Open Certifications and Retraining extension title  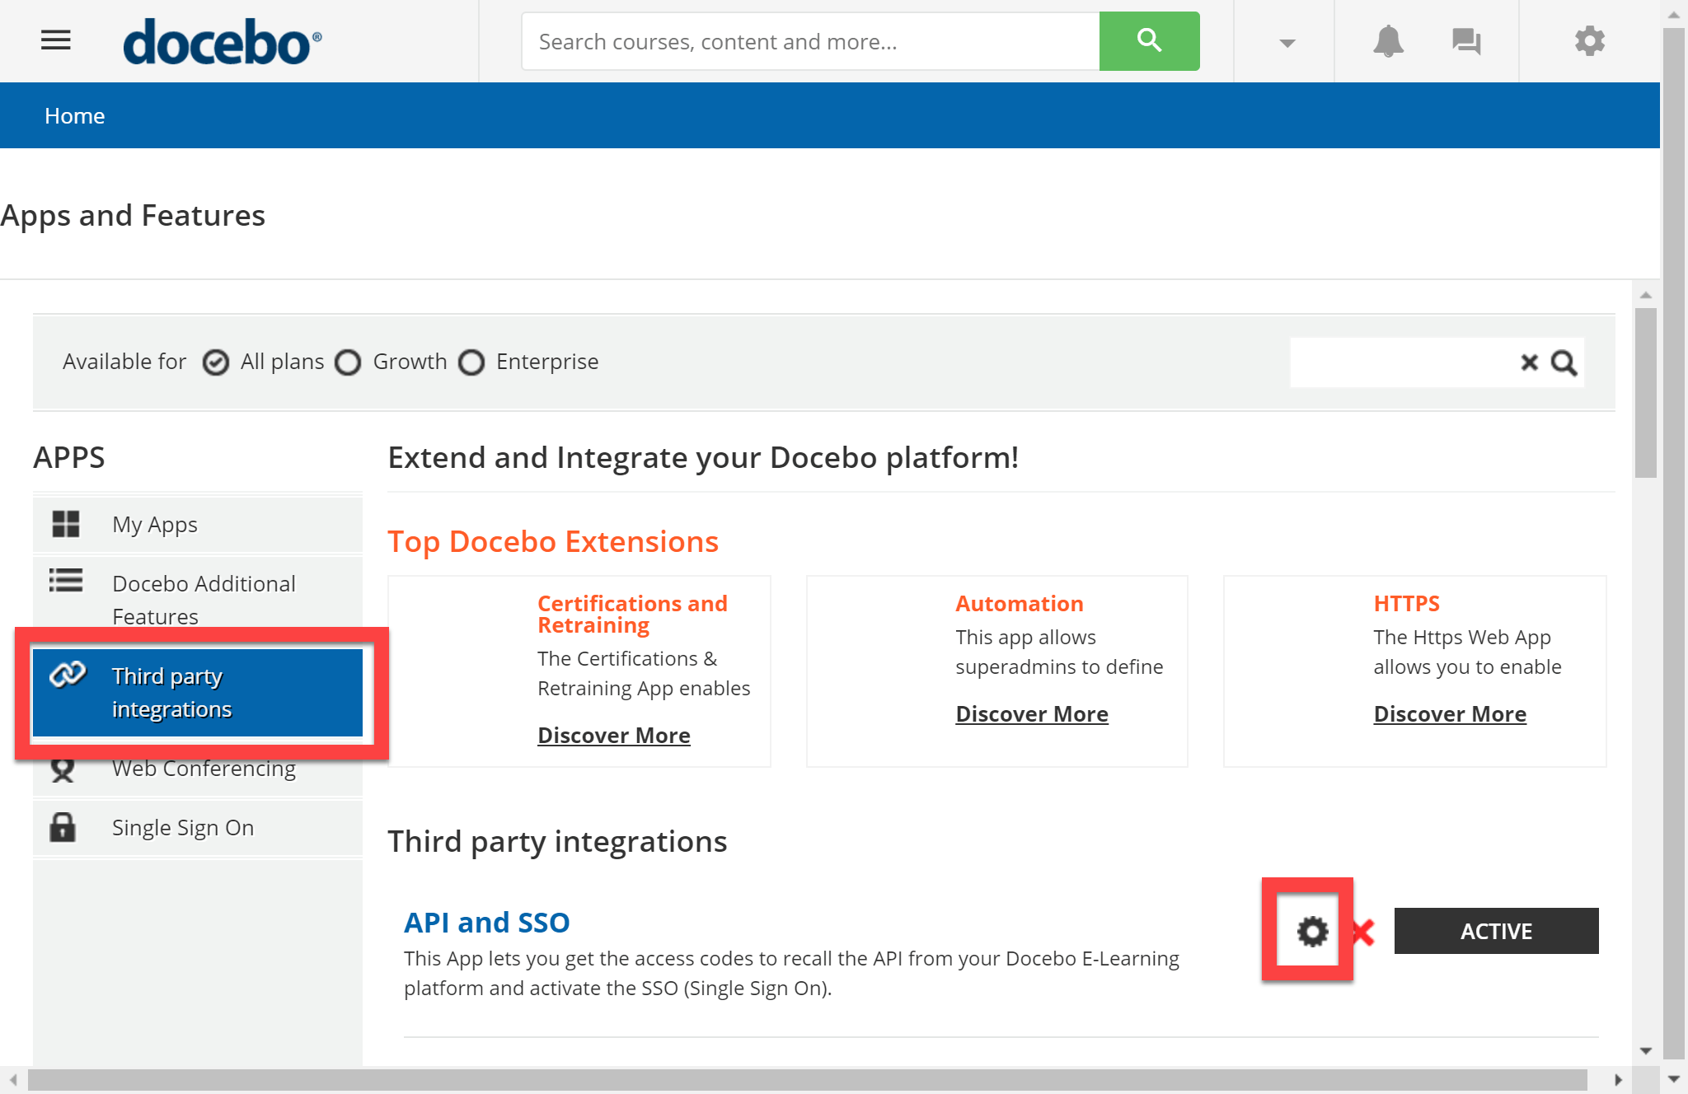tap(632, 615)
